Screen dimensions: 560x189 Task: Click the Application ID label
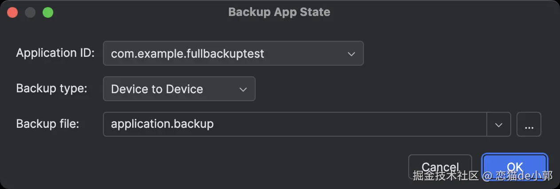click(x=55, y=53)
